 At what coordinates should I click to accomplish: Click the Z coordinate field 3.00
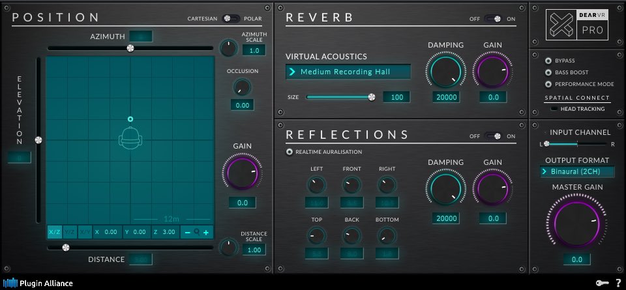pos(165,232)
